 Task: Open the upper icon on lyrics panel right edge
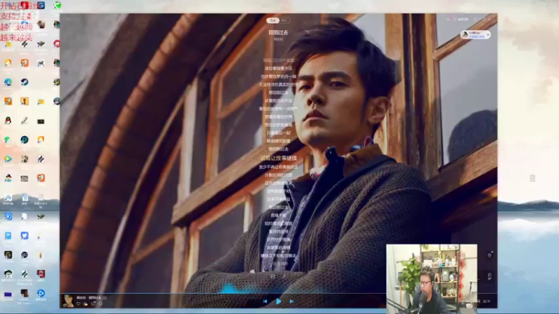tap(490, 255)
